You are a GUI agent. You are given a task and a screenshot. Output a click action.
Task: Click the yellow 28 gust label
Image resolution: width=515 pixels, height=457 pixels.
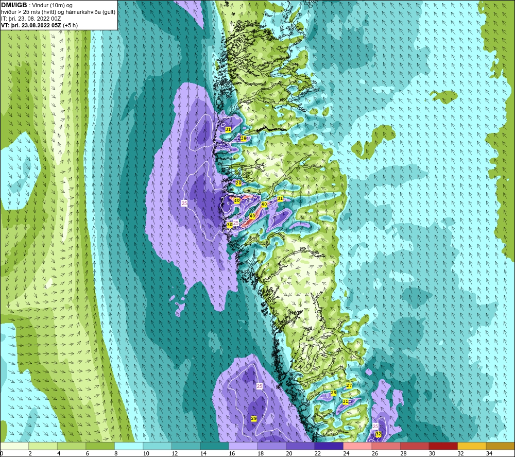[x=238, y=183]
